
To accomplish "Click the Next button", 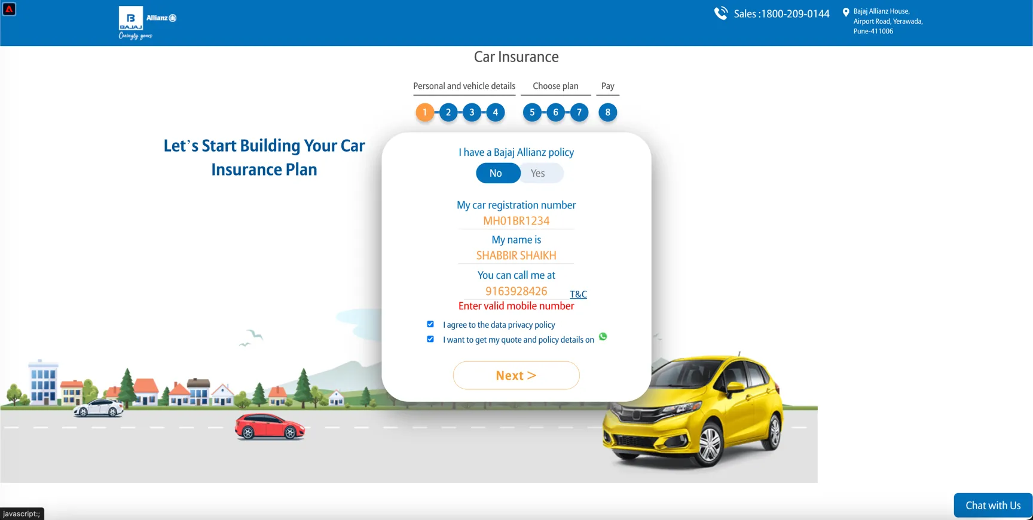I will click(516, 376).
